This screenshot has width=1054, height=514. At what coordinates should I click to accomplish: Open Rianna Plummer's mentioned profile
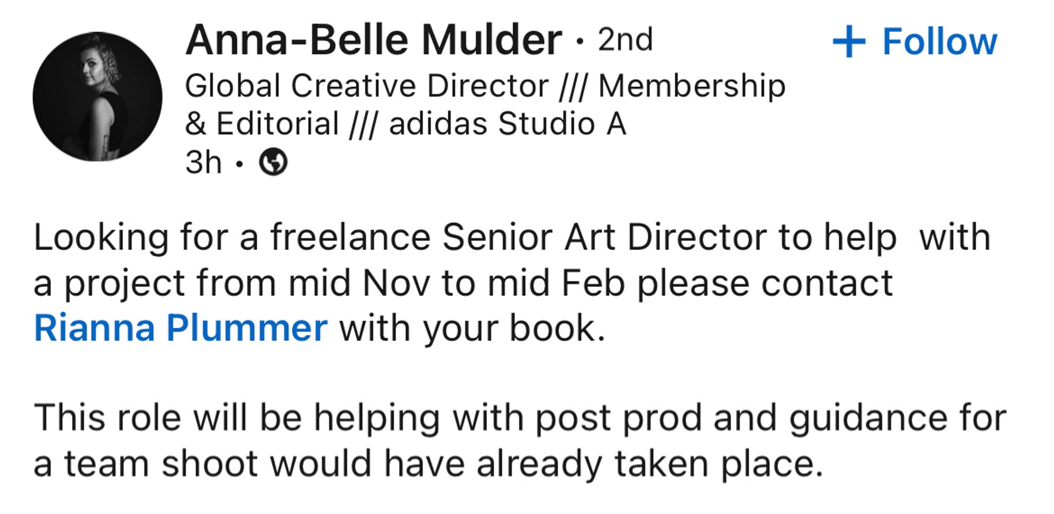click(x=181, y=328)
